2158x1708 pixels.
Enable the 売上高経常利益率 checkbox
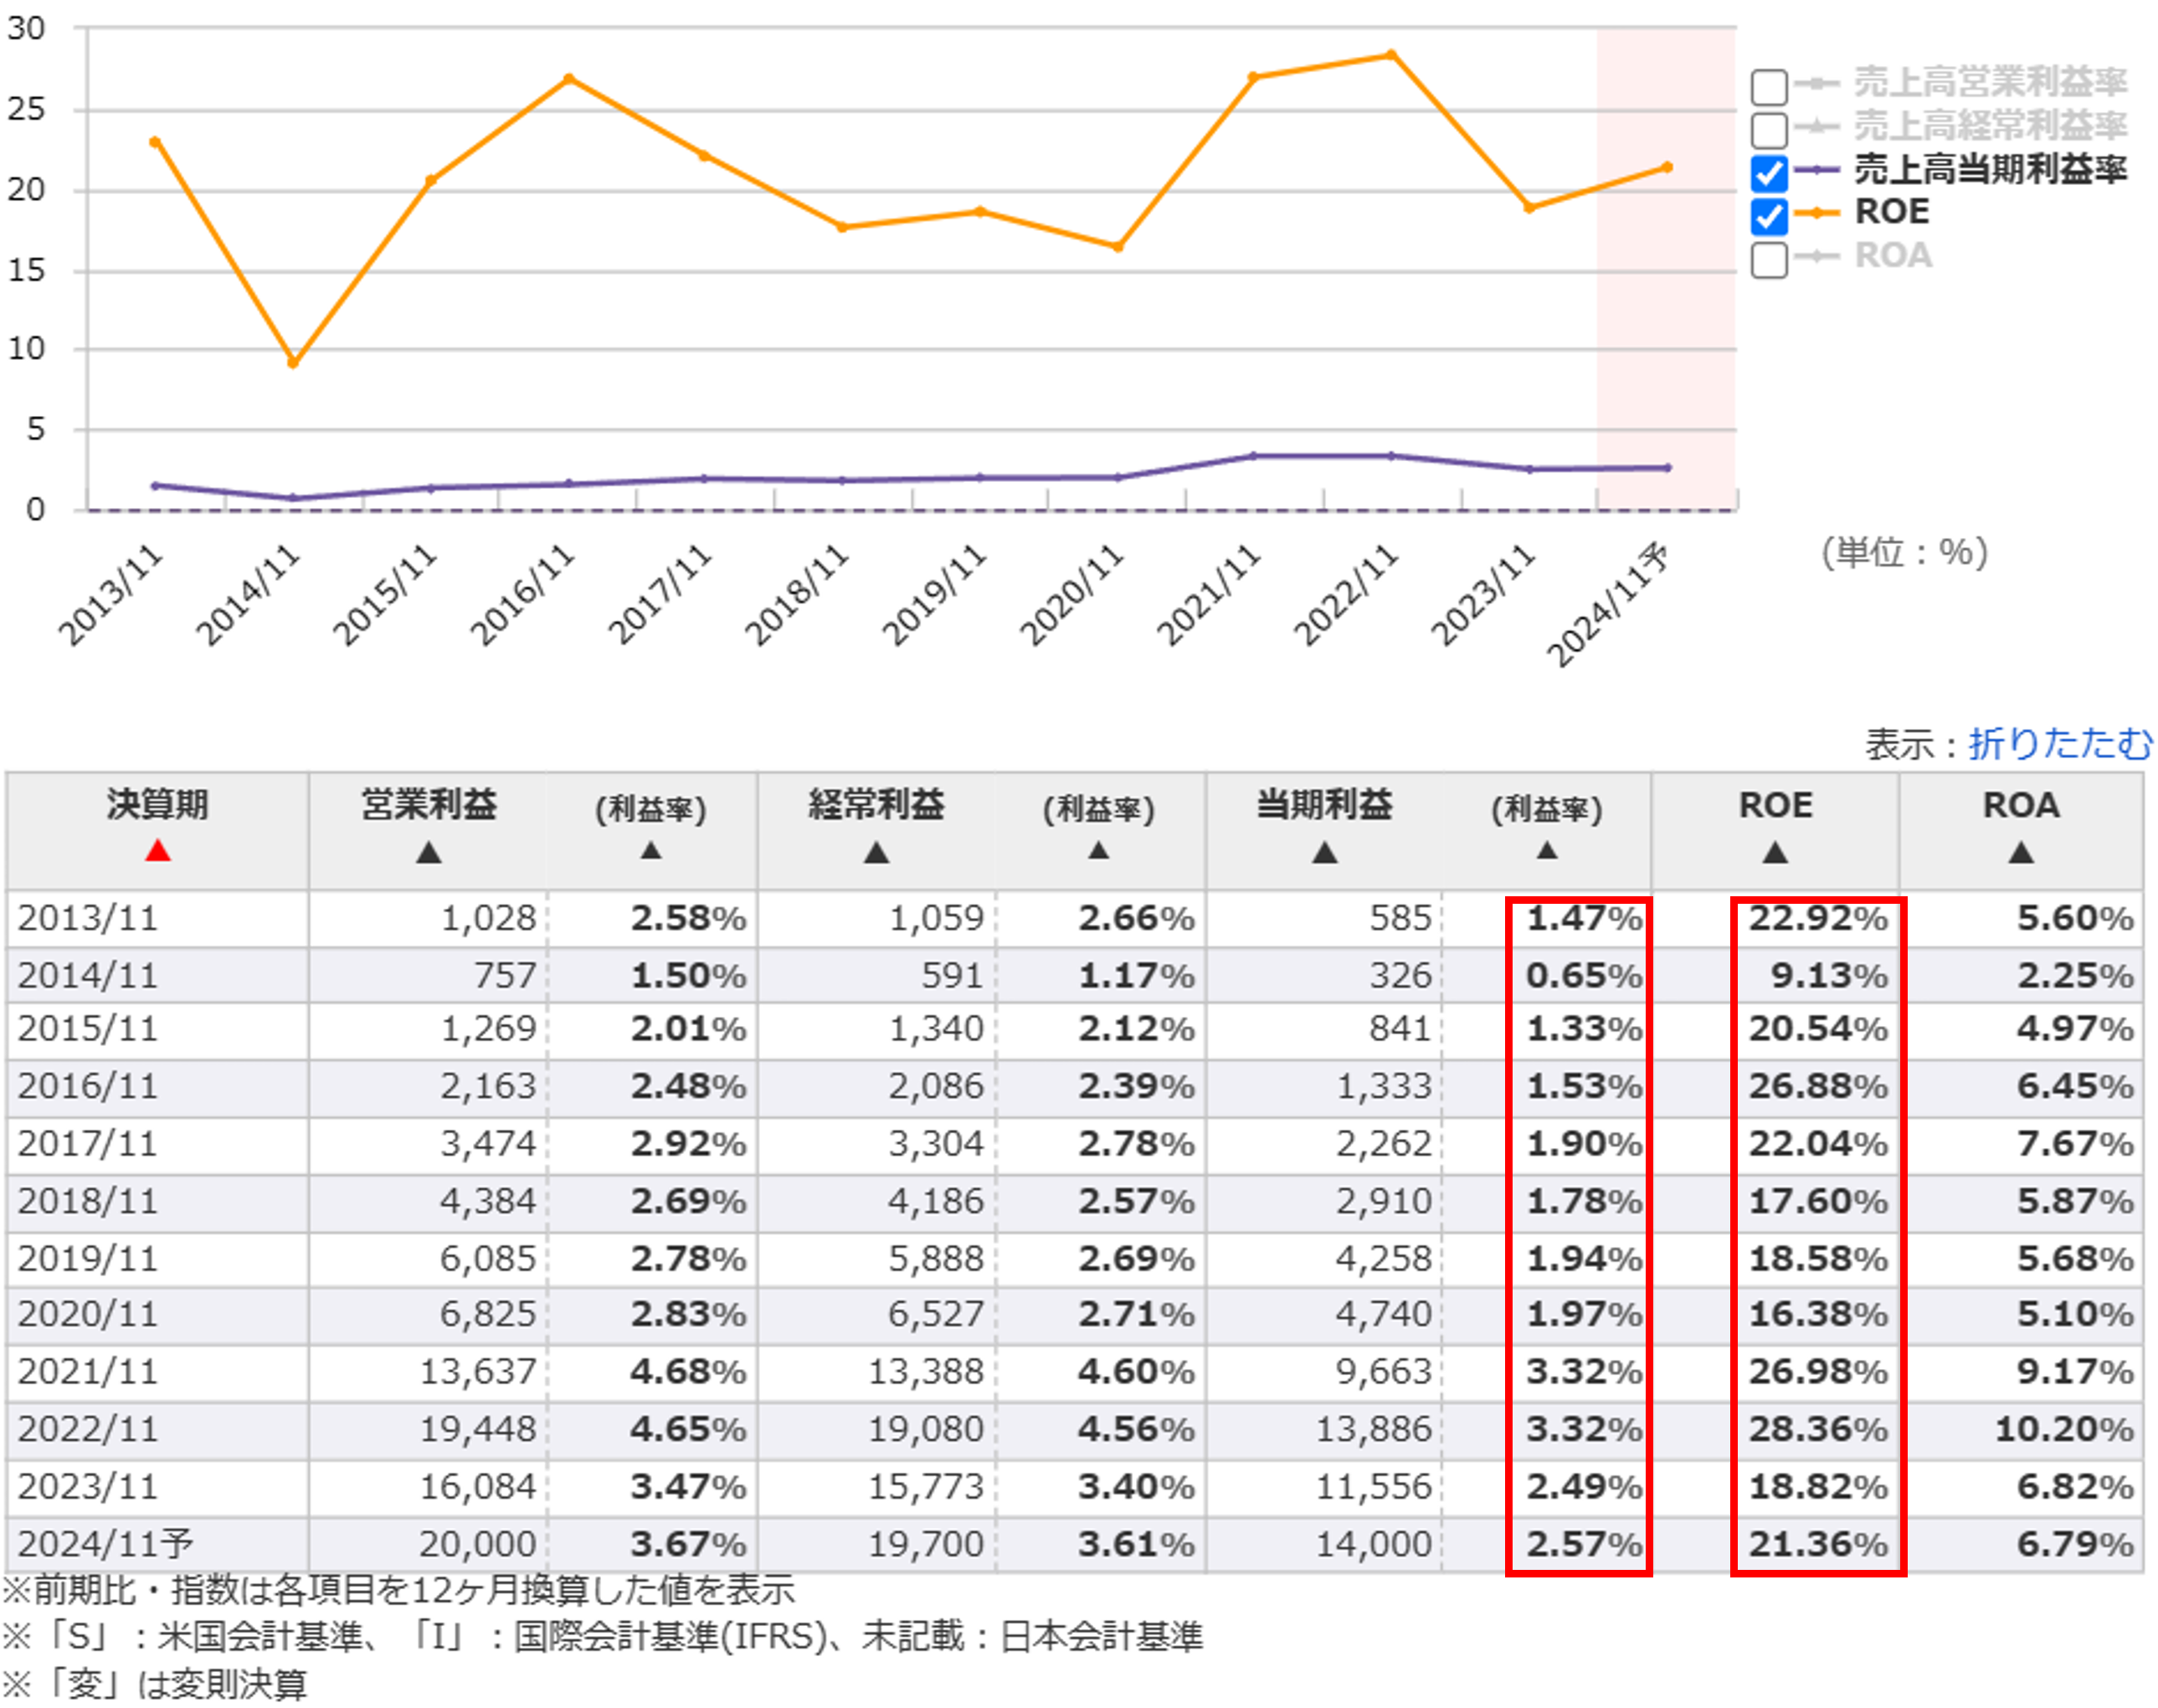coord(1768,130)
